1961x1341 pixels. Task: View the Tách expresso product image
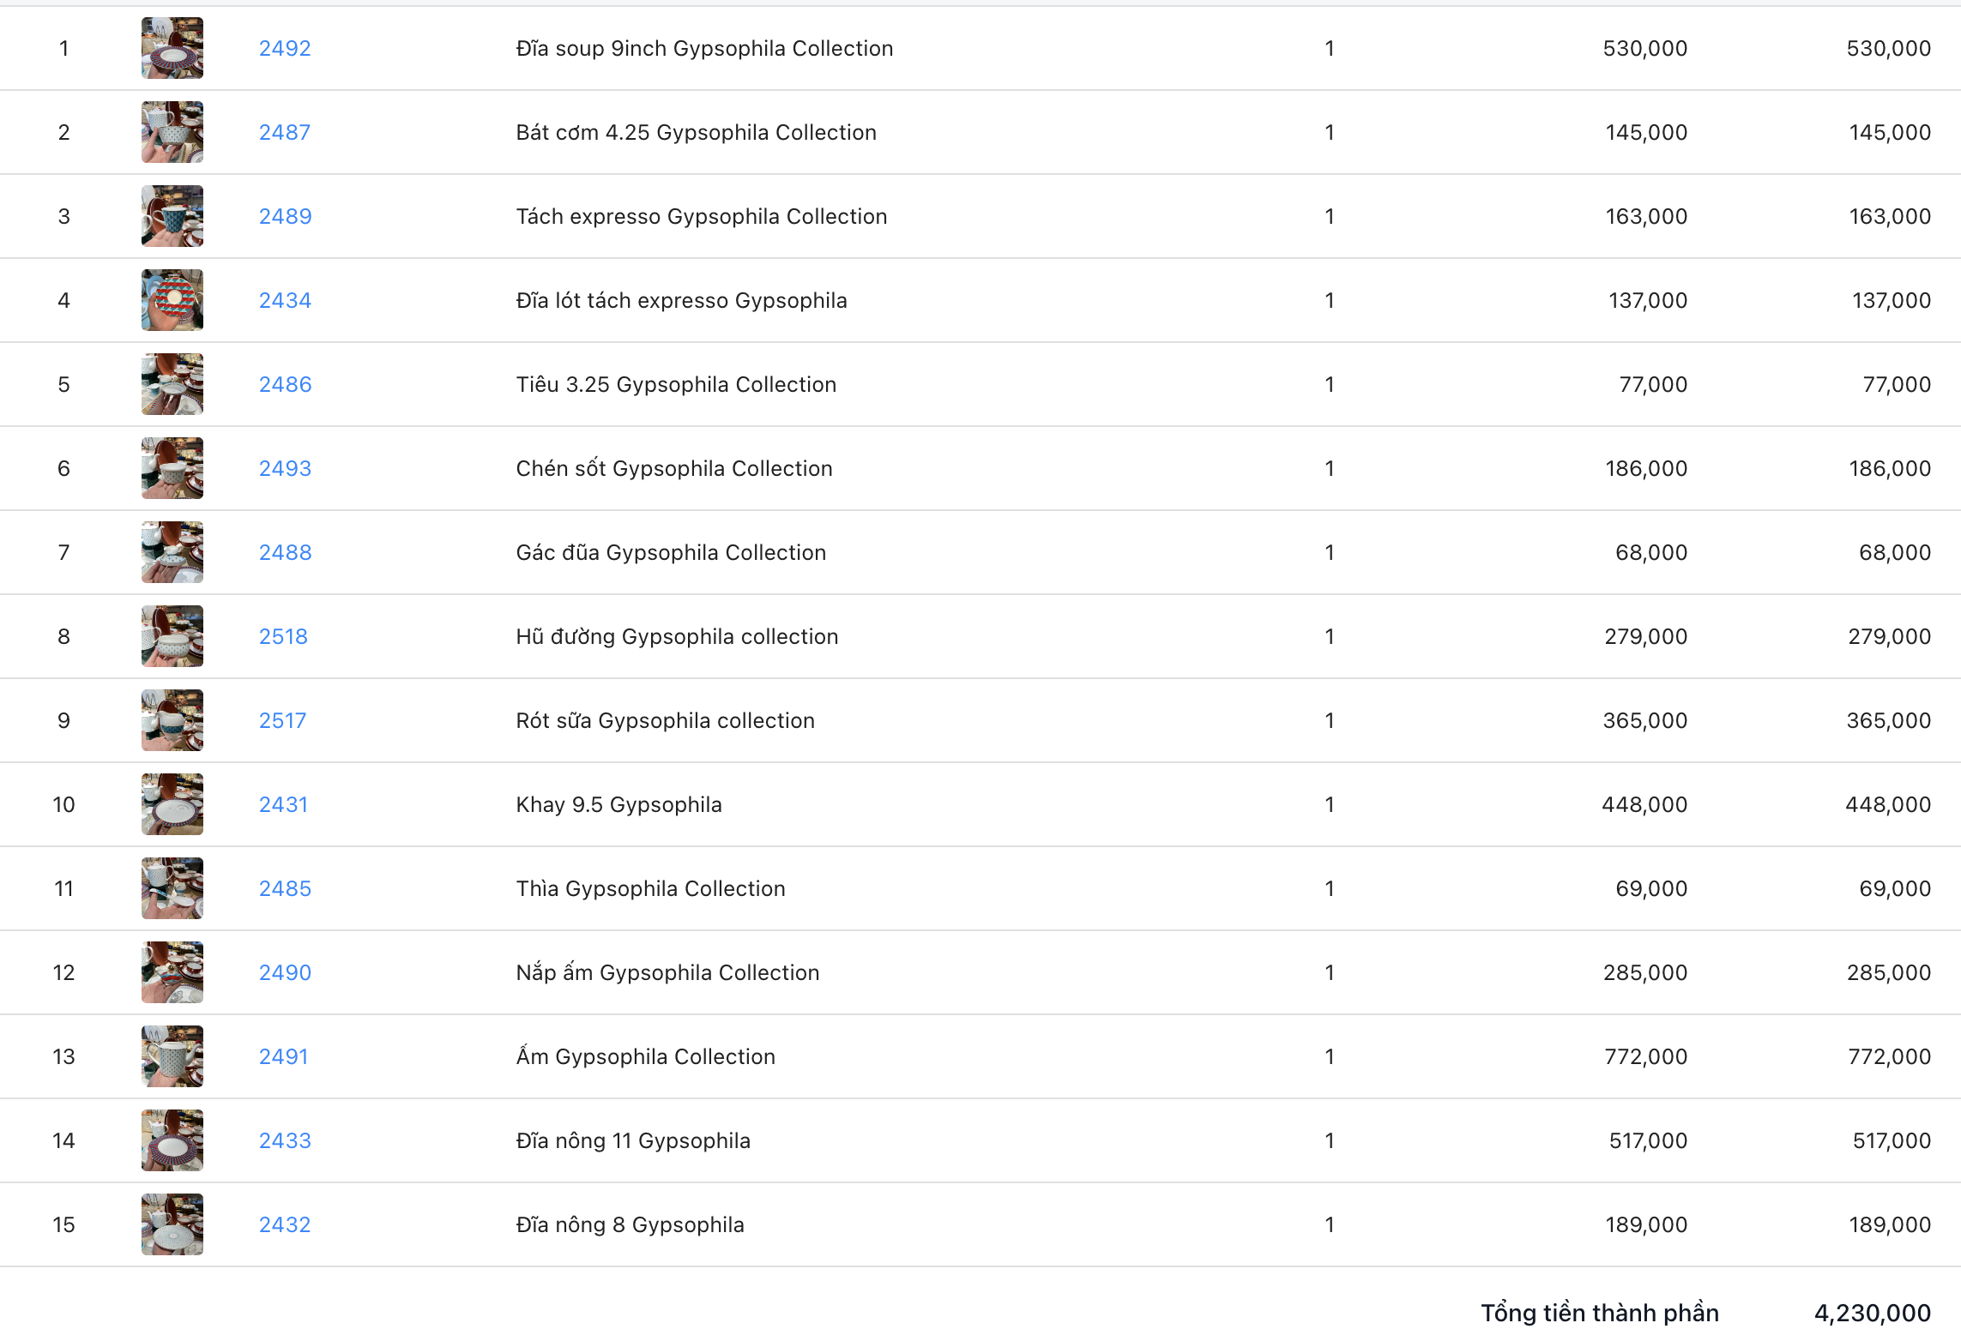click(x=172, y=217)
